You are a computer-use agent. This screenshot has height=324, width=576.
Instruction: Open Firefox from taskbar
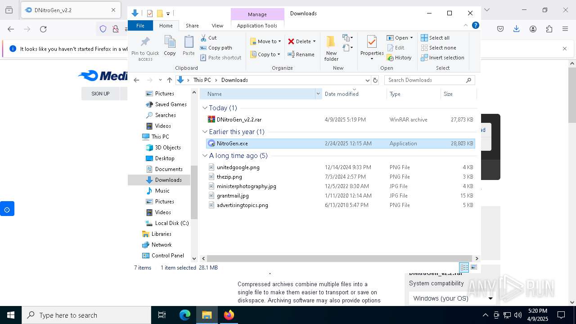coord(229,315)
